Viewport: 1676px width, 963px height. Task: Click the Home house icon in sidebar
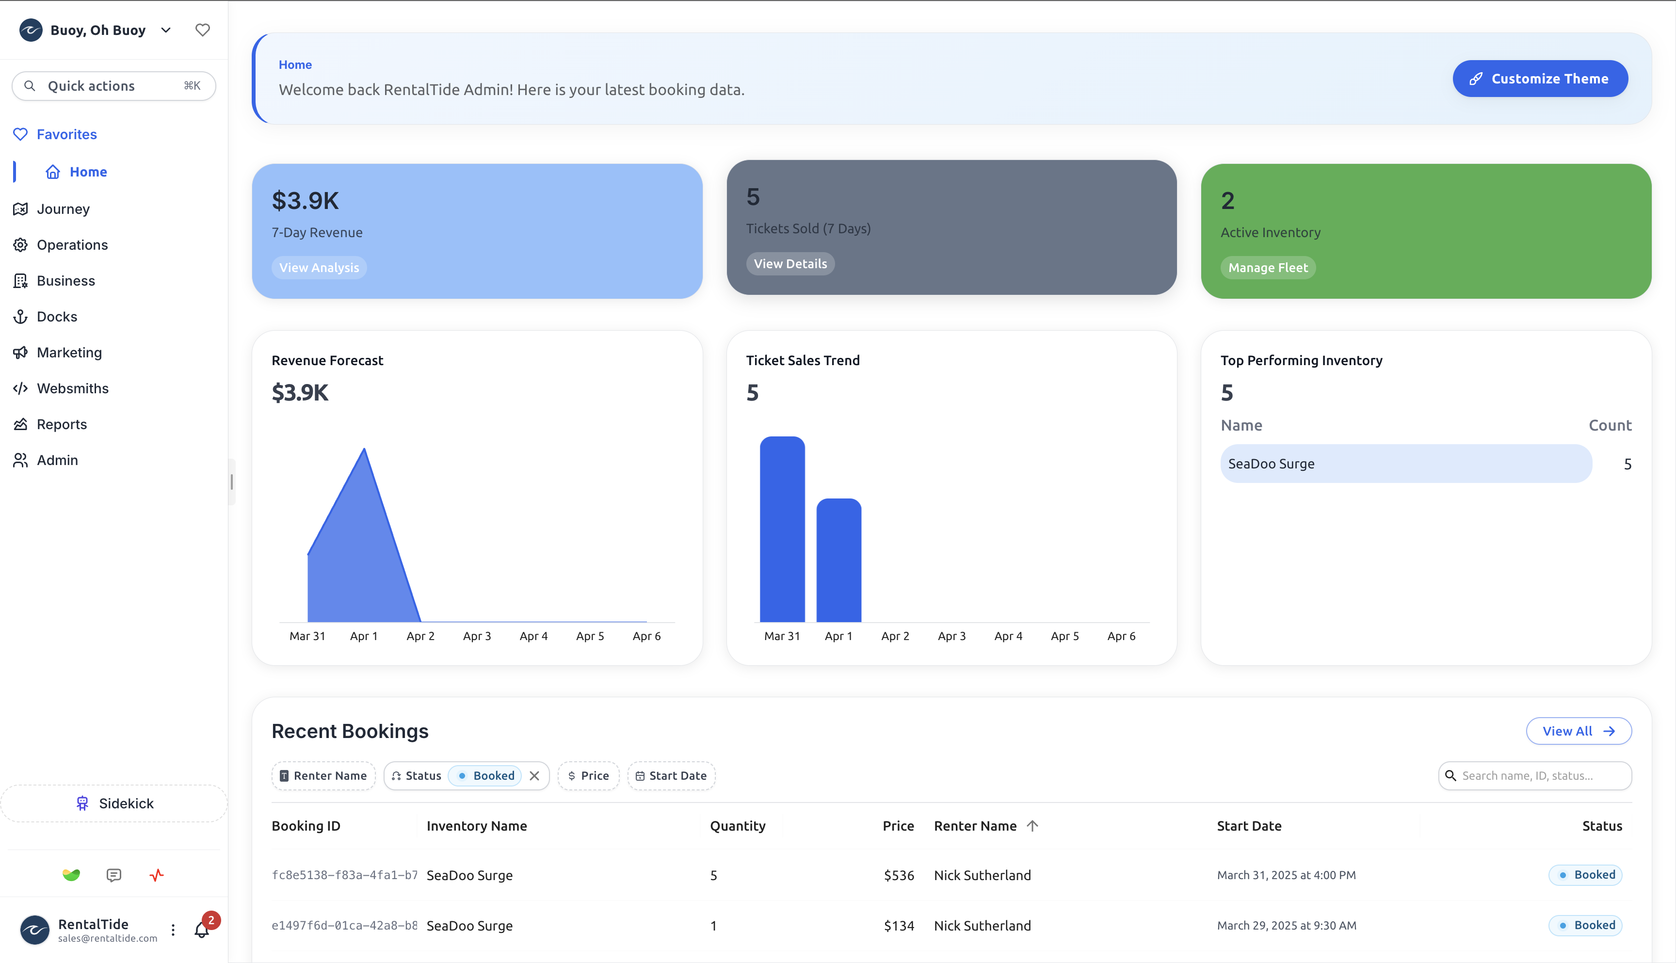coord(53,172)
